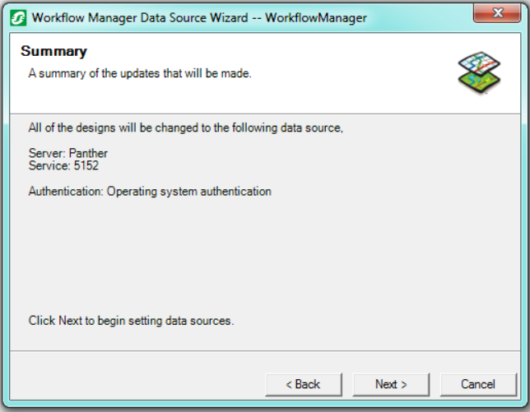Viewport: 530px width, 412px height.
Task: Cancel the data source wizard
Action: pos(478,384)
